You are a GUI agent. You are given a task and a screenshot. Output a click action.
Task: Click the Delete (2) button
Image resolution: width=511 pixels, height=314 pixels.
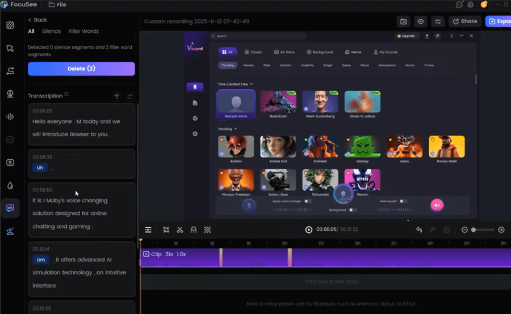point(81,69)
